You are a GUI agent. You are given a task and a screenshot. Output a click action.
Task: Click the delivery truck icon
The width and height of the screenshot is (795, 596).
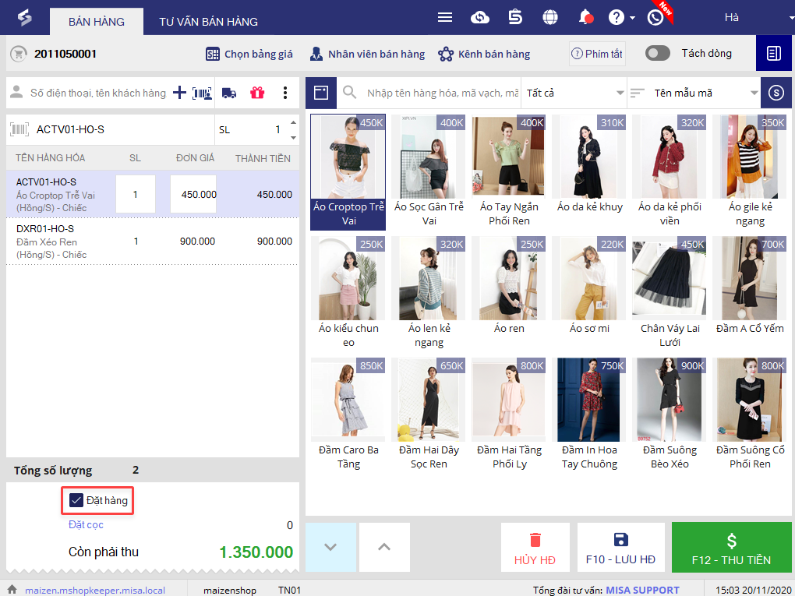click(229, 93)
